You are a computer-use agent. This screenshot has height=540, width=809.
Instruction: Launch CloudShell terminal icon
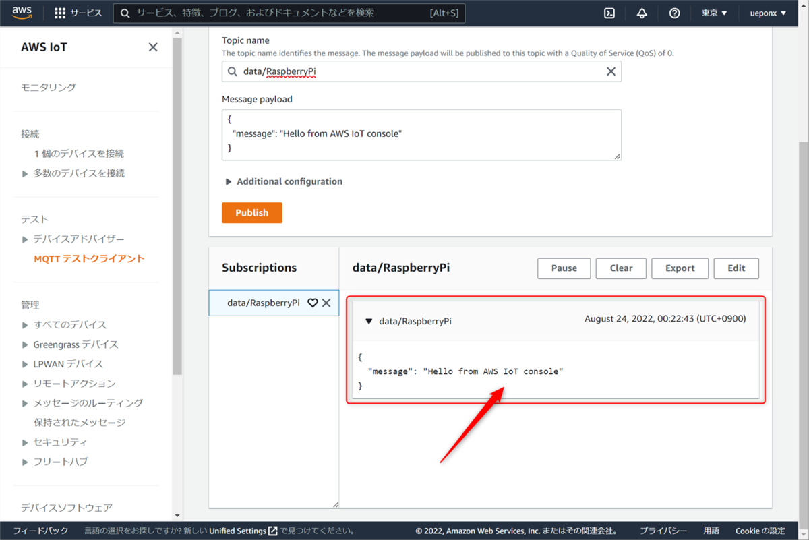(609, 13)
